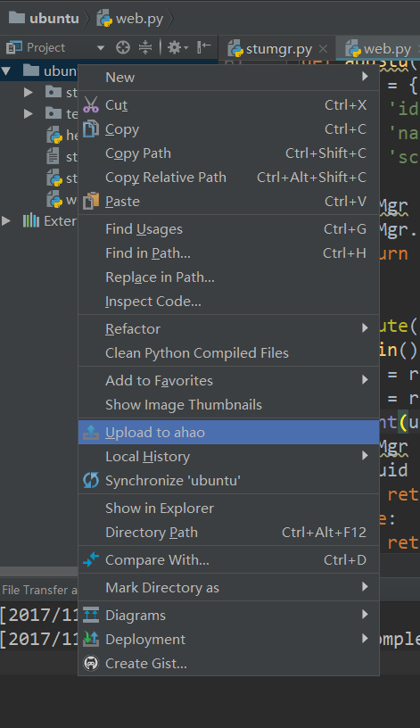420x728 pixels.
Task: Click the ubuntu folder icon in breadcrumb
Action: tap(17, 18)
